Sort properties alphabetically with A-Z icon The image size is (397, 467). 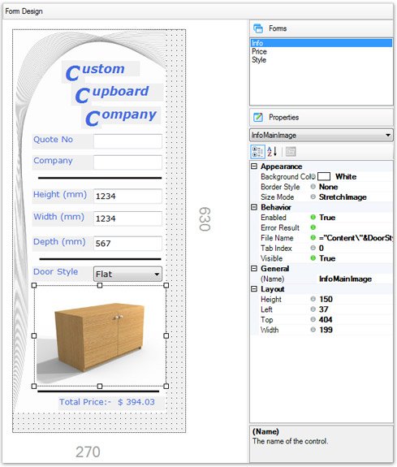click(272, 152)
